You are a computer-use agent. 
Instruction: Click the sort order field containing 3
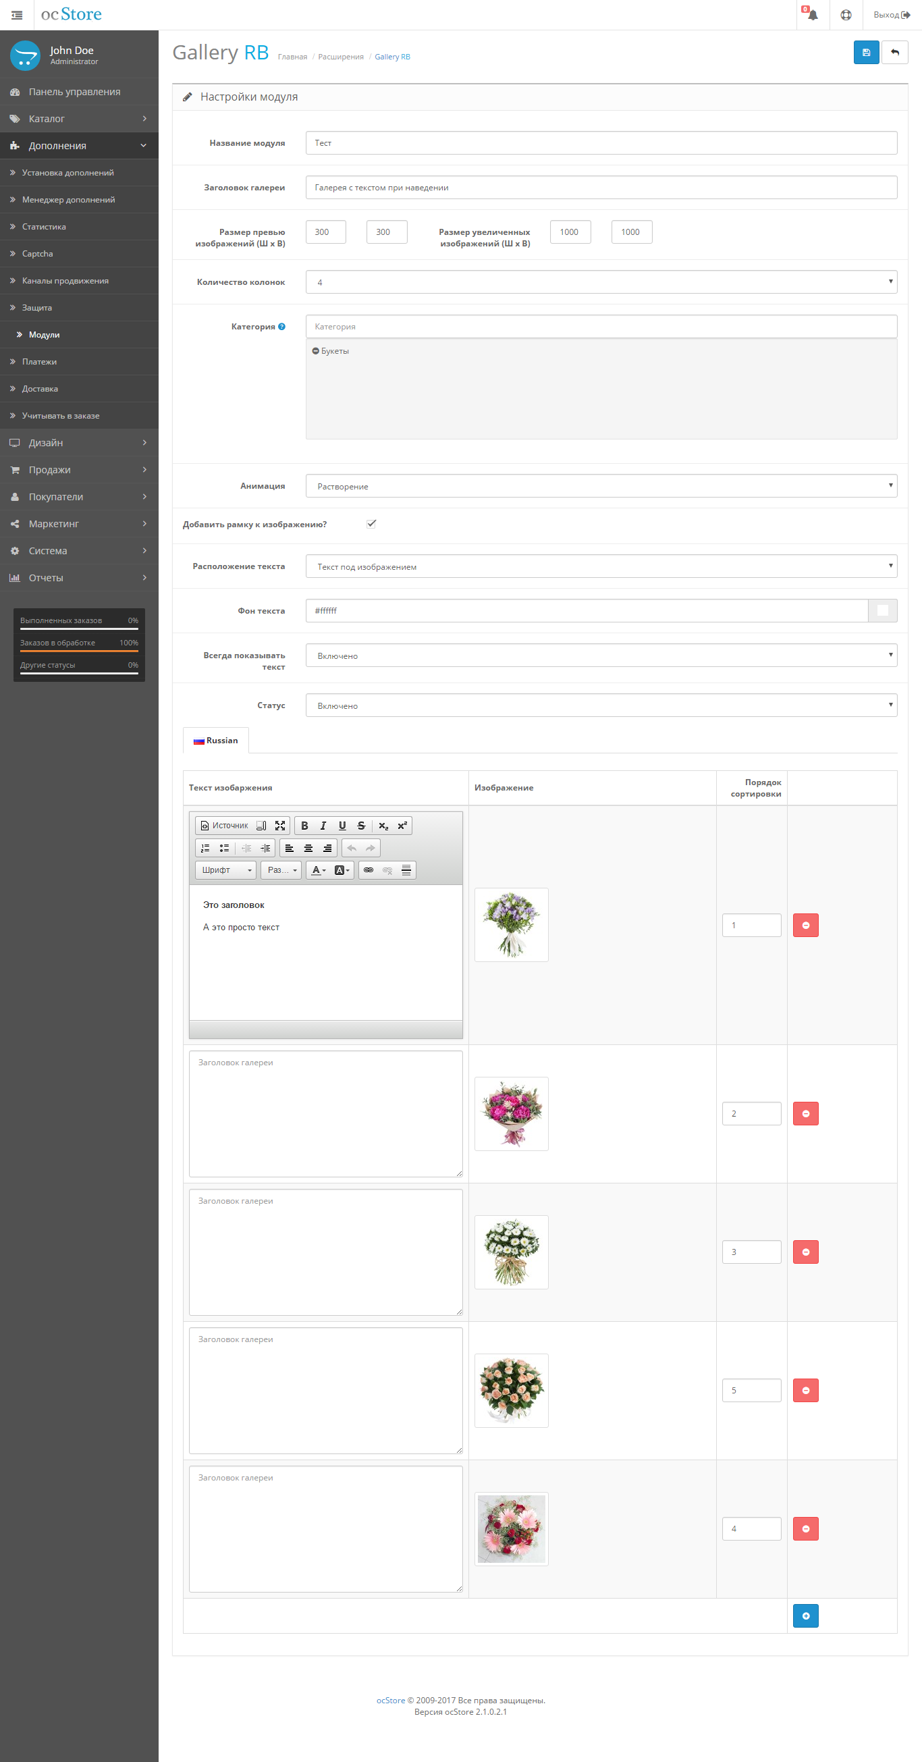click(x=752, y=1252)
